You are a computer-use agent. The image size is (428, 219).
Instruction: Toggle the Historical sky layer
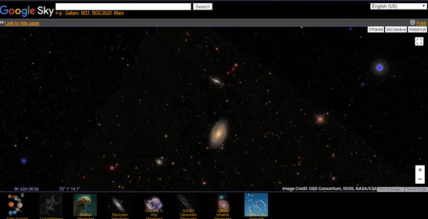tap(417, 30)
